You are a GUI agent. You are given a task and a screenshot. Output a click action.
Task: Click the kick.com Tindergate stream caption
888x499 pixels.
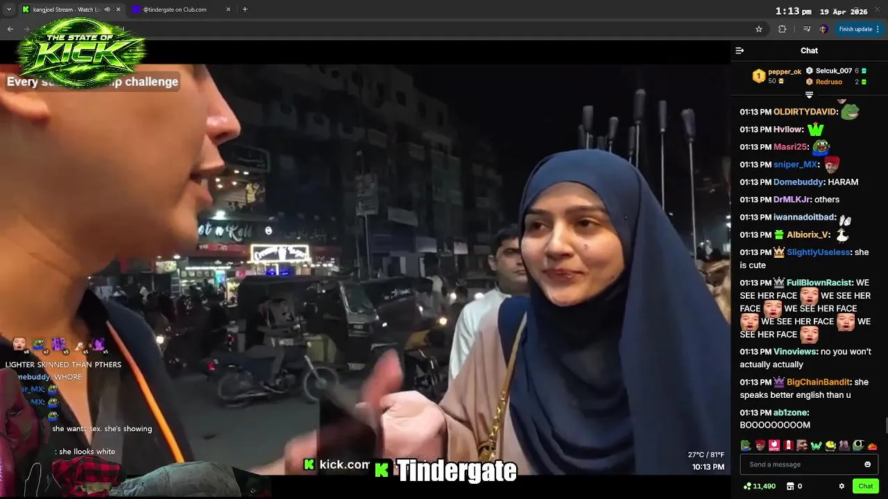click(x=410, y=469)
